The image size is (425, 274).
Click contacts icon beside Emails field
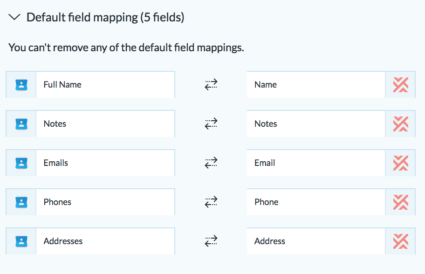(21, 163)
